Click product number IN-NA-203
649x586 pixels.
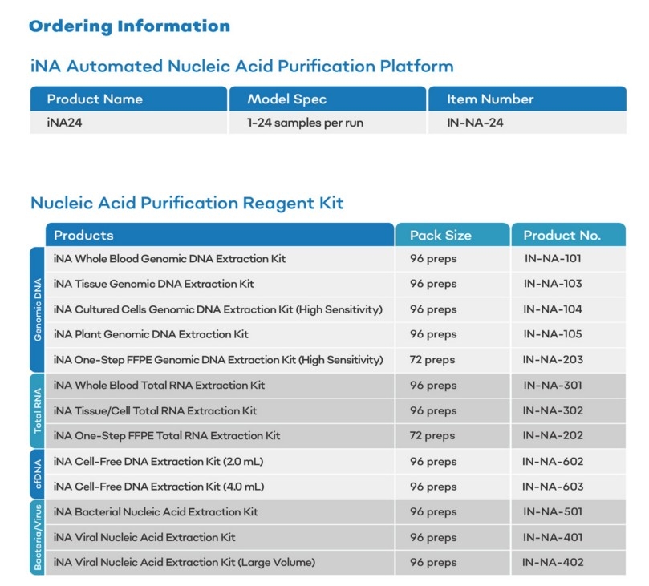click(553, 360)
